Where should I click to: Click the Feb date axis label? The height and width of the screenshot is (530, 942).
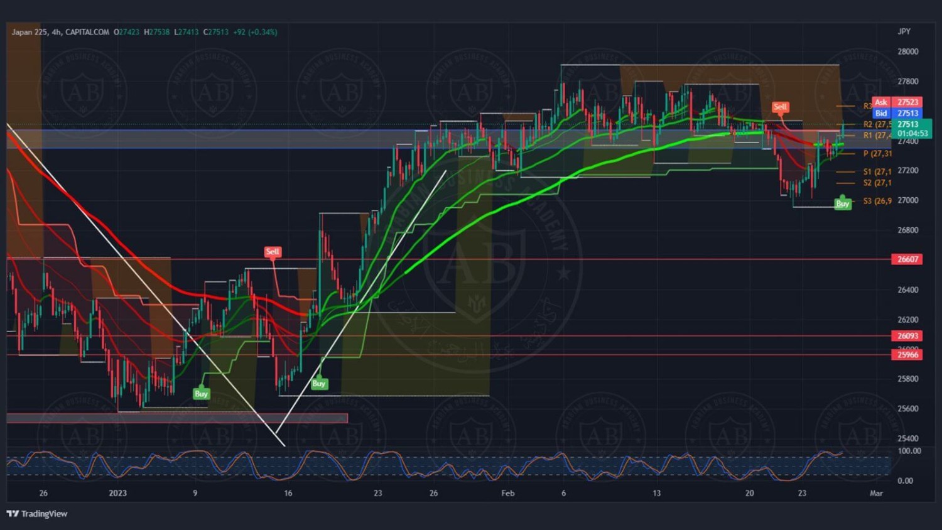tap(508, 493)
